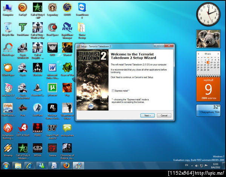Image resolution: width=226 pixels, height=177 pixels.
Task: Open the FarCry2 desktop icon
Action: [23, 10]
